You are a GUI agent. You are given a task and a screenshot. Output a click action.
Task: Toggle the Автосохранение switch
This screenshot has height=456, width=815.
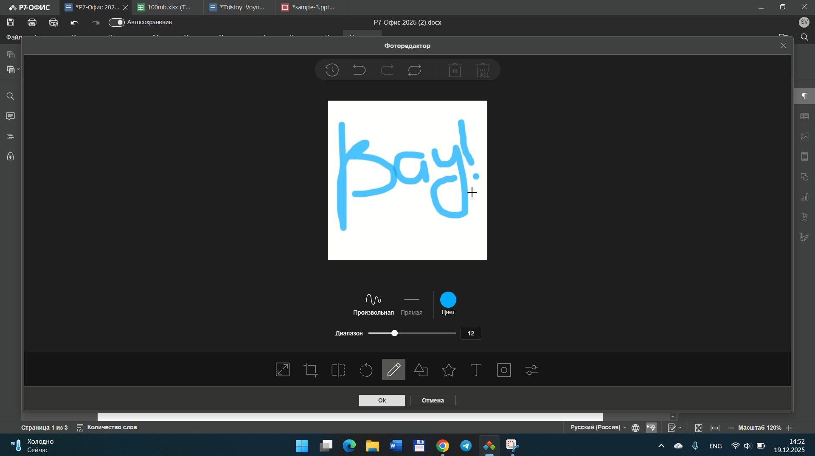[116, 23]
